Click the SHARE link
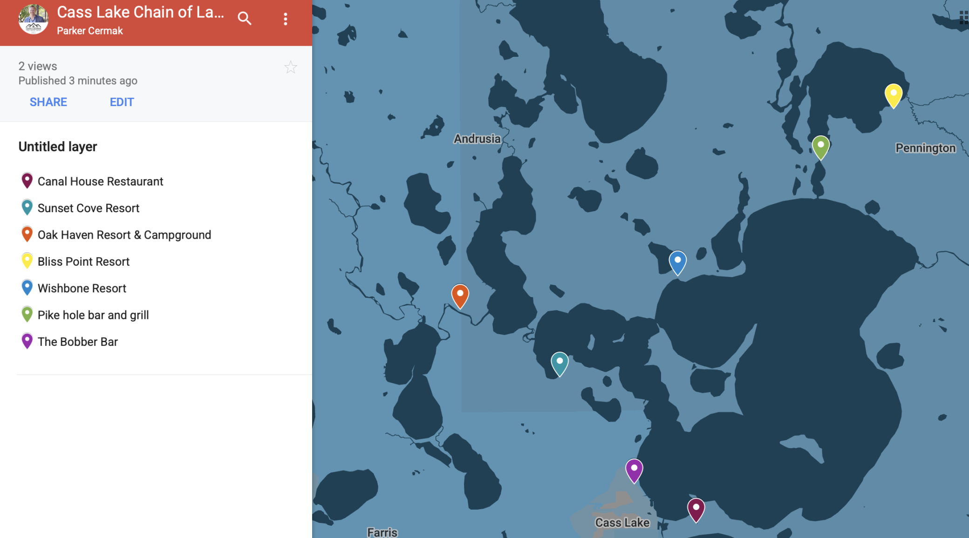This screenshot has height=538, width=969. [48, 102]
